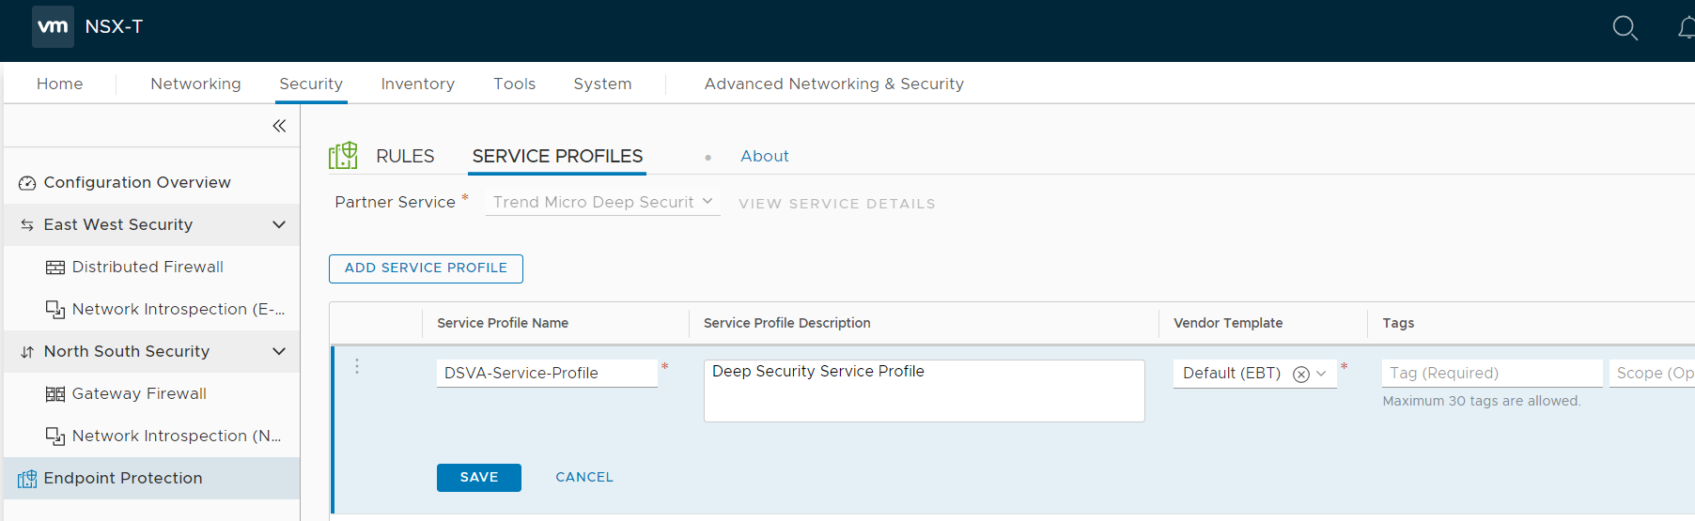Click the Endpoint Protection shield icon heading

click(343, 156)
